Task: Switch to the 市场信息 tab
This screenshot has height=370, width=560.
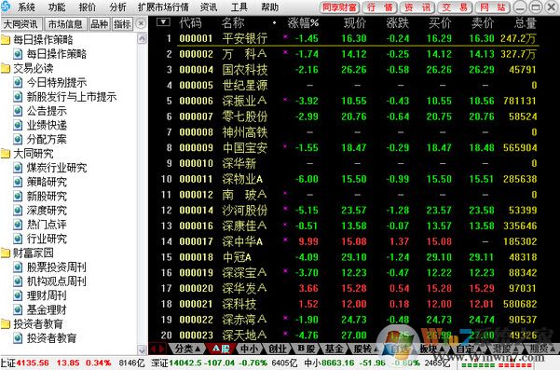Action: pyautogui.click(x=65, y=24)
